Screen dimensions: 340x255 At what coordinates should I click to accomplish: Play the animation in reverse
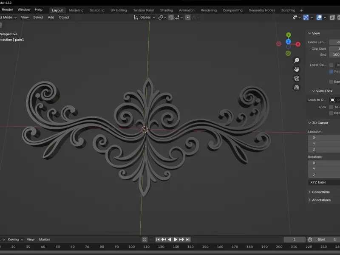pyautogui.click(x=170, y=239)
